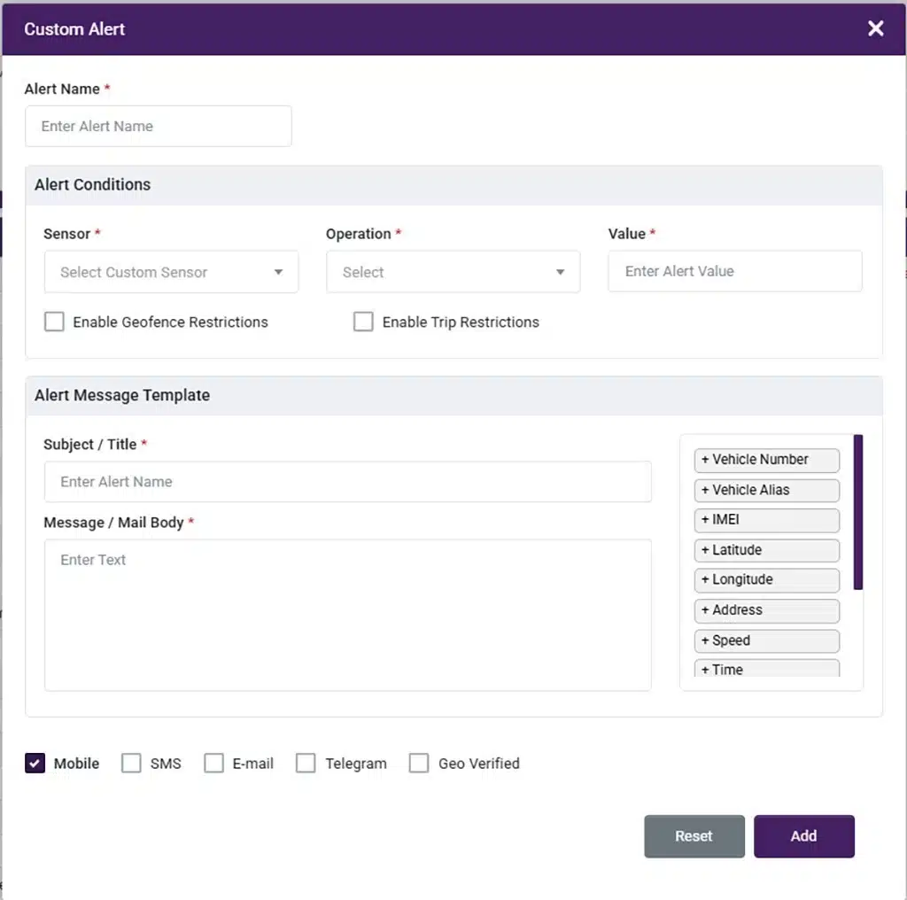The height and width of the screenshot is (900, 907).
Task: Insert the Vehicle Number placeholder tag
Action: coord(765,460)
